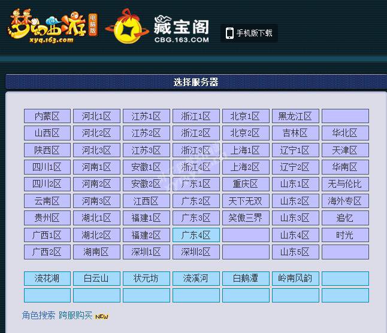Choose the 安徽1区 region
Viewport: 387px width, 333px height.
pyautogui.click(x=146, y=167)
